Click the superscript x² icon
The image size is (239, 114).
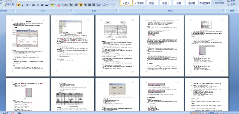point(42,5)
